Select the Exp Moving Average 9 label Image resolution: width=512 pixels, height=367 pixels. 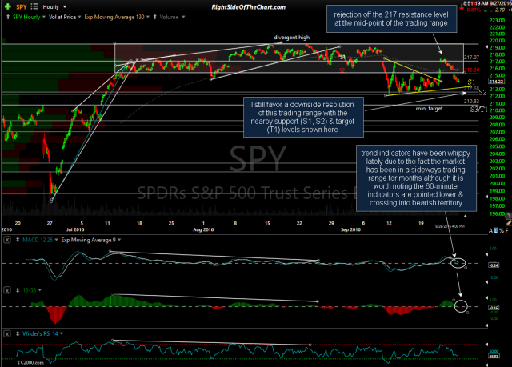click(x=89, y=240)
